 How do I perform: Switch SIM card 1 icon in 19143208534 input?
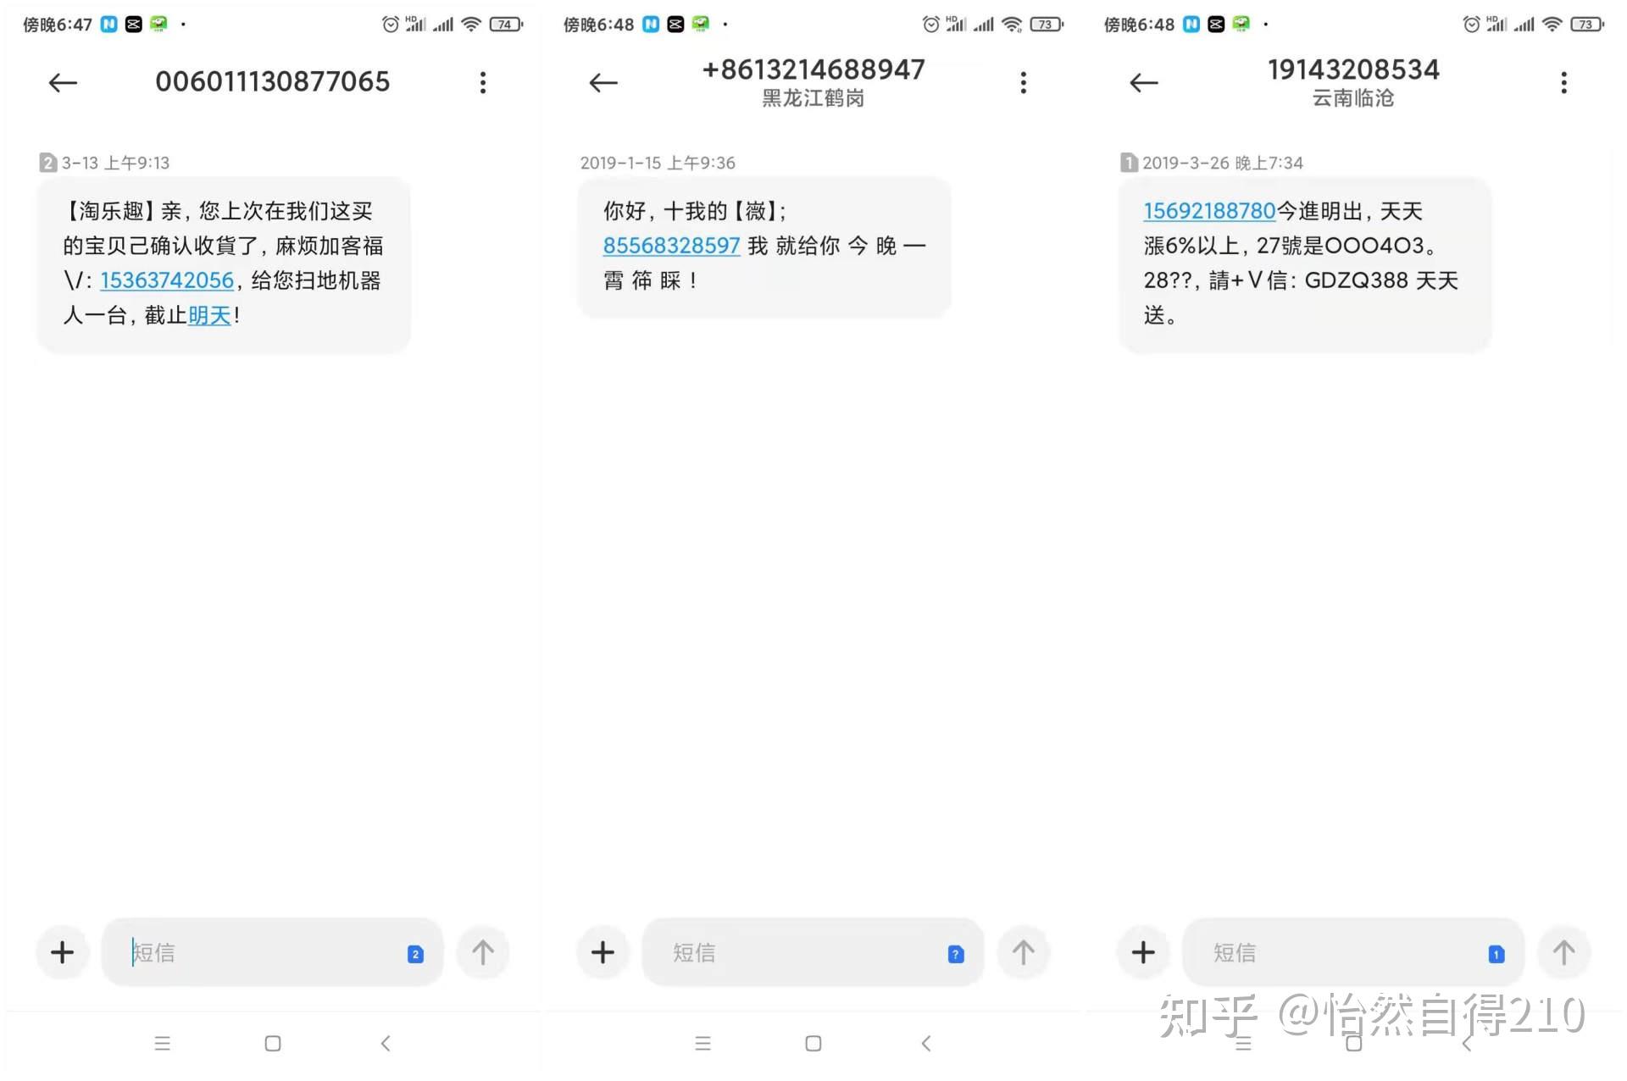click(x=1497, y=954)
